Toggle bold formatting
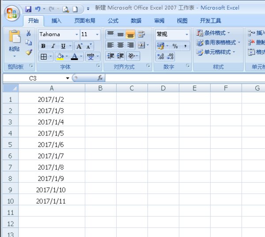This screenshot has width=265, height=237. (x=43, y=46)
